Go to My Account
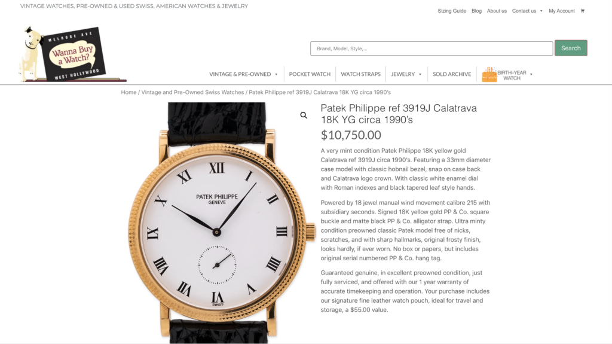This screenshot has width=612, height=344. click(561, 11)
